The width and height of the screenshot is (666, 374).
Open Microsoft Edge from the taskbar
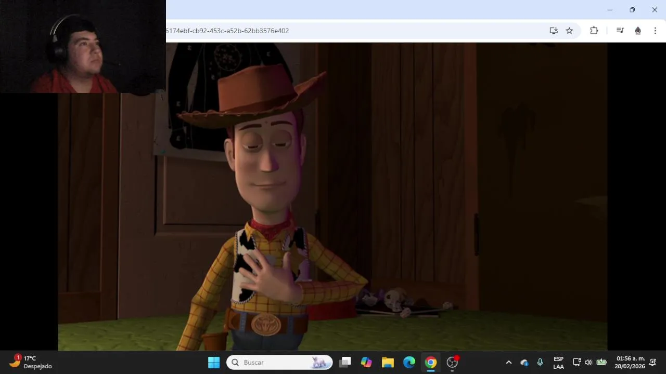point(409,362)
